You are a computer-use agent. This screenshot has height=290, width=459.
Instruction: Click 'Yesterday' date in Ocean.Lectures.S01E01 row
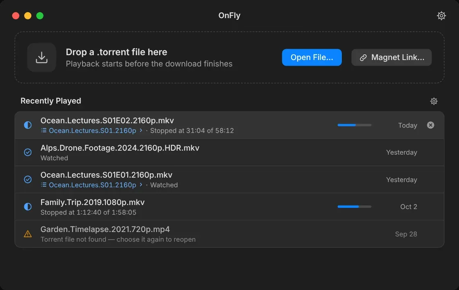(x=402, y=180)
